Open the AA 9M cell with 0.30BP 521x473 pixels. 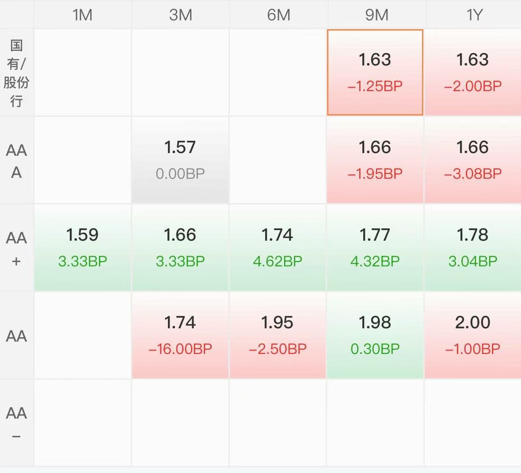(375, 335)
